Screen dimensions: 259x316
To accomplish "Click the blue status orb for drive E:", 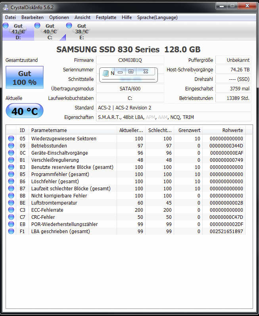I will (x=69, y=25).
